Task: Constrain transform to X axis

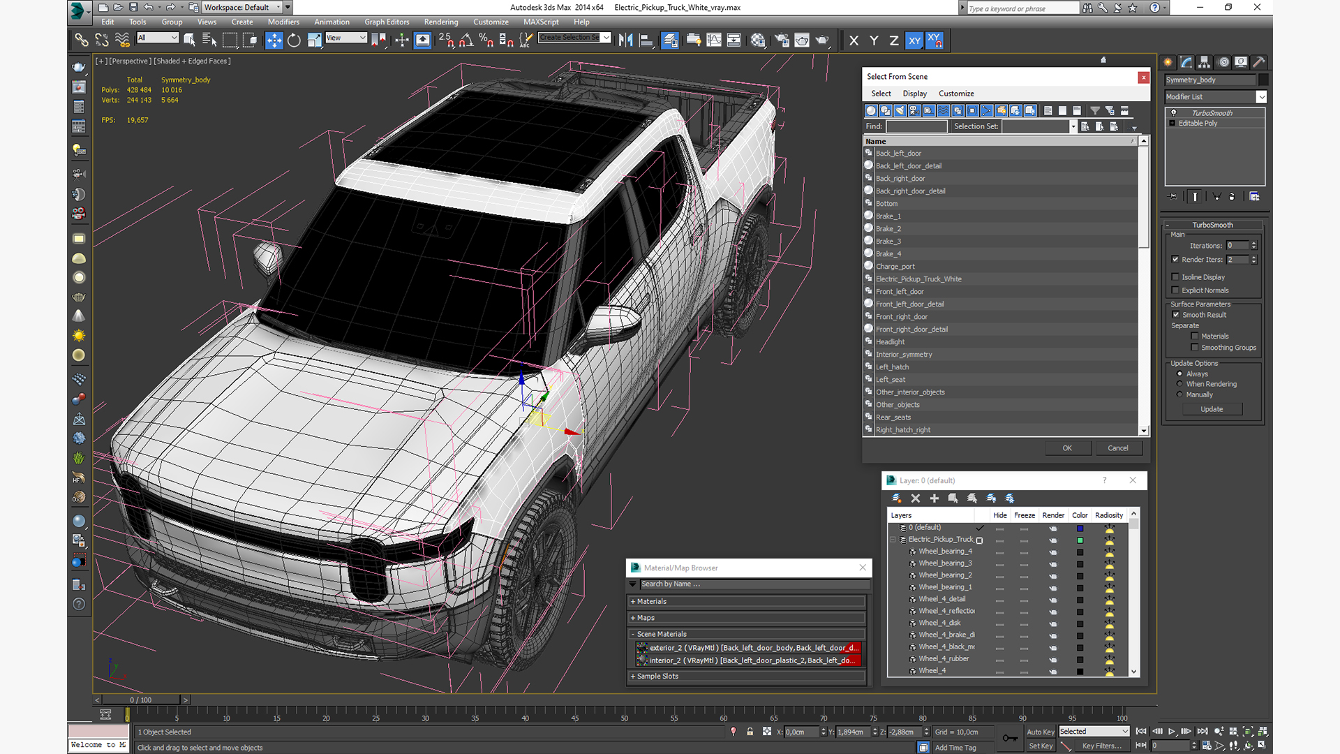Action: tap(854, 40)
